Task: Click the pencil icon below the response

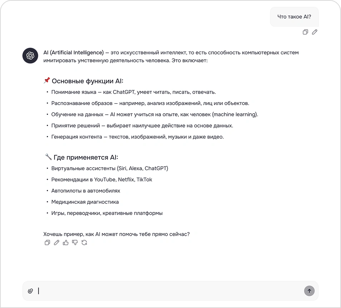Action: coord(56,243)
